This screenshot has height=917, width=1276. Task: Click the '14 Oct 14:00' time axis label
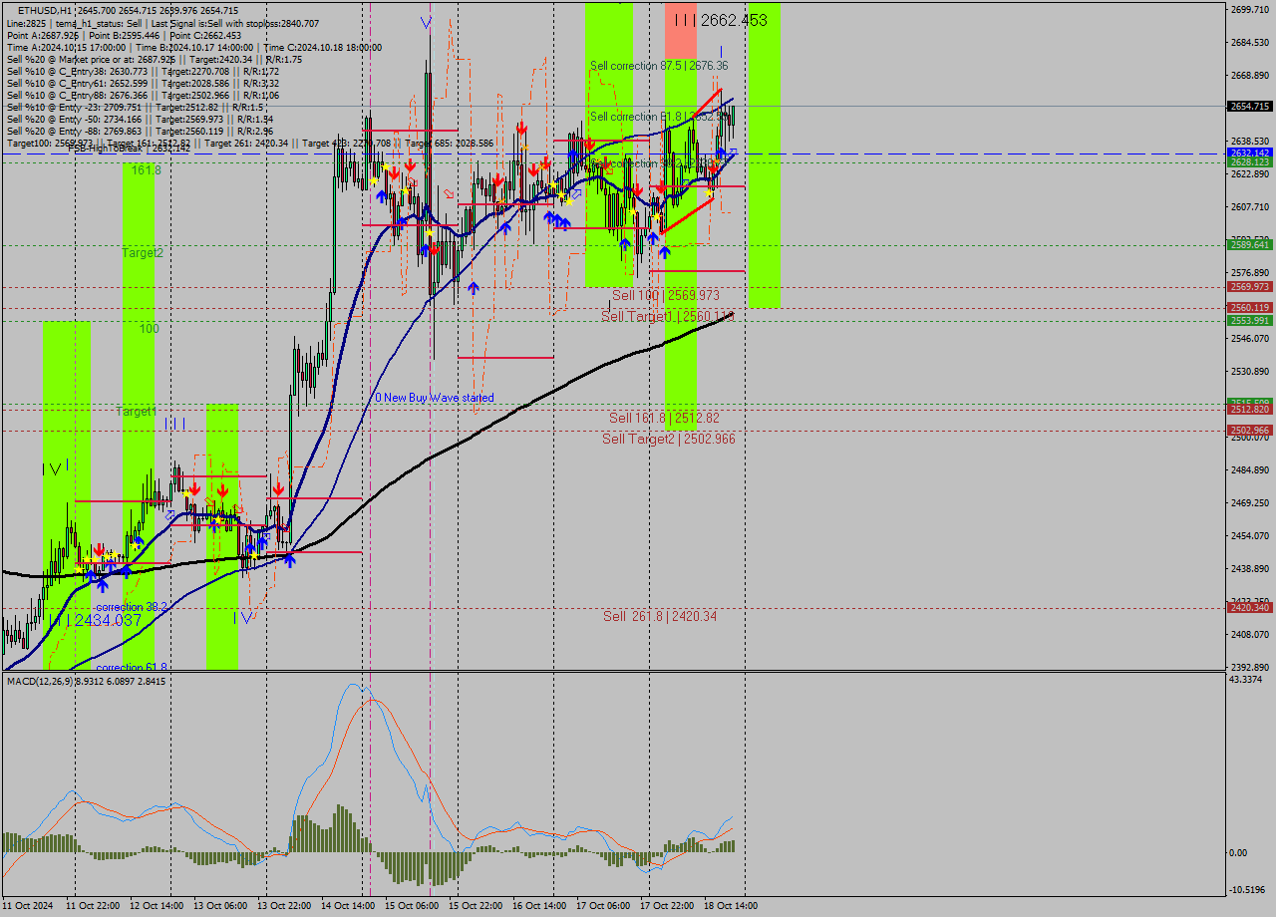pyautogui.click(x=349, y=906)
